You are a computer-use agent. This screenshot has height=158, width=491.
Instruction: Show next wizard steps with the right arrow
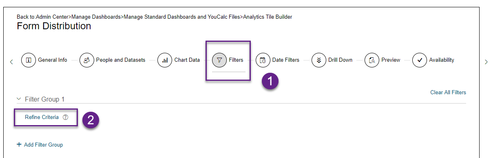(486, 62)
